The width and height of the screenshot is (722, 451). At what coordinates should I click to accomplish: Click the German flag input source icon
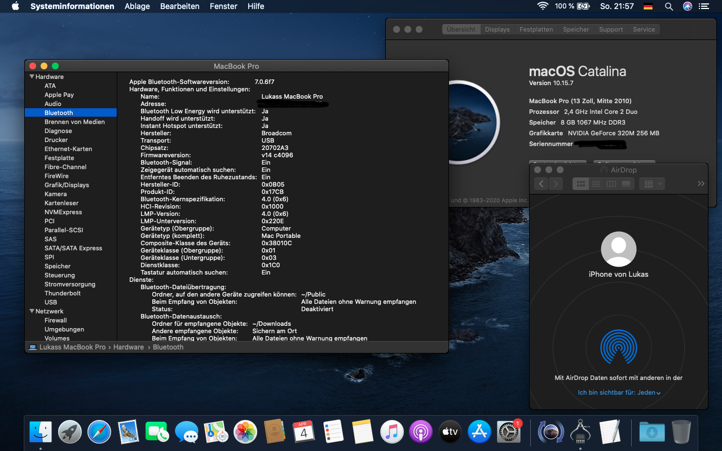click(648, 6)
